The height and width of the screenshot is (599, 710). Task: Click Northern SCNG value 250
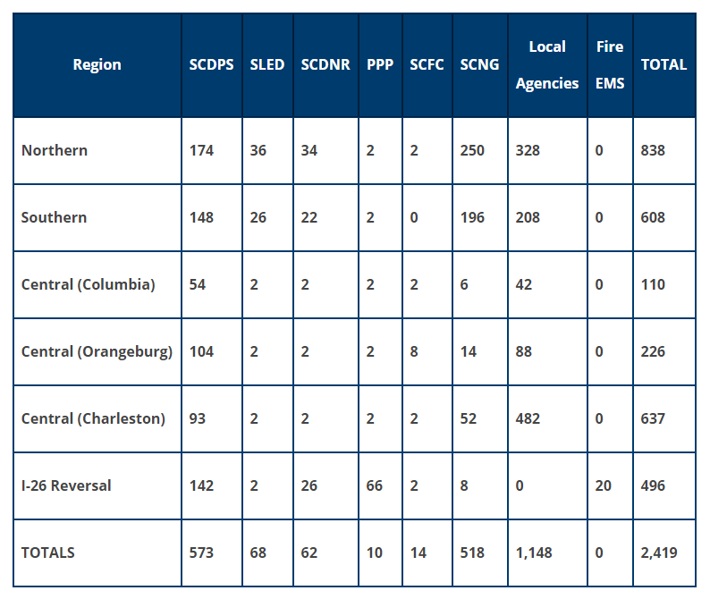click(x=472, y=150)
